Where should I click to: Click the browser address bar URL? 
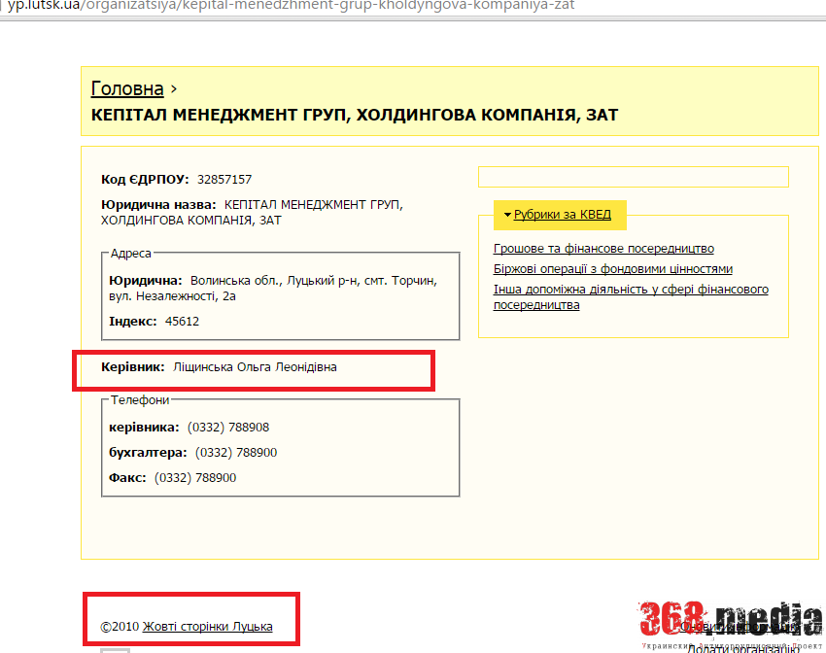pos(292,6)
